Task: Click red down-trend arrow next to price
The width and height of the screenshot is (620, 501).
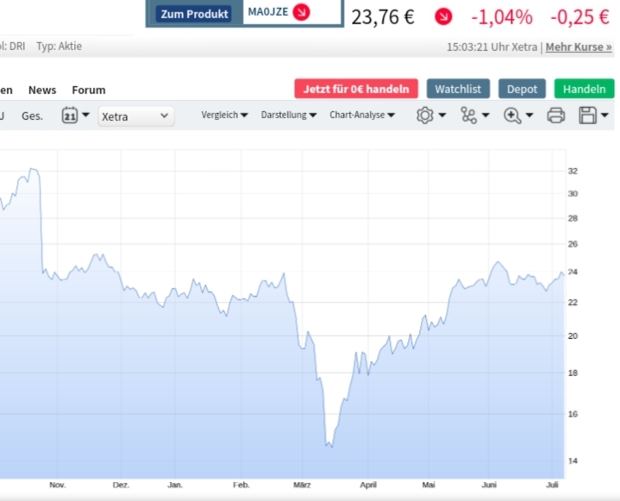Action: click(442, 16)
